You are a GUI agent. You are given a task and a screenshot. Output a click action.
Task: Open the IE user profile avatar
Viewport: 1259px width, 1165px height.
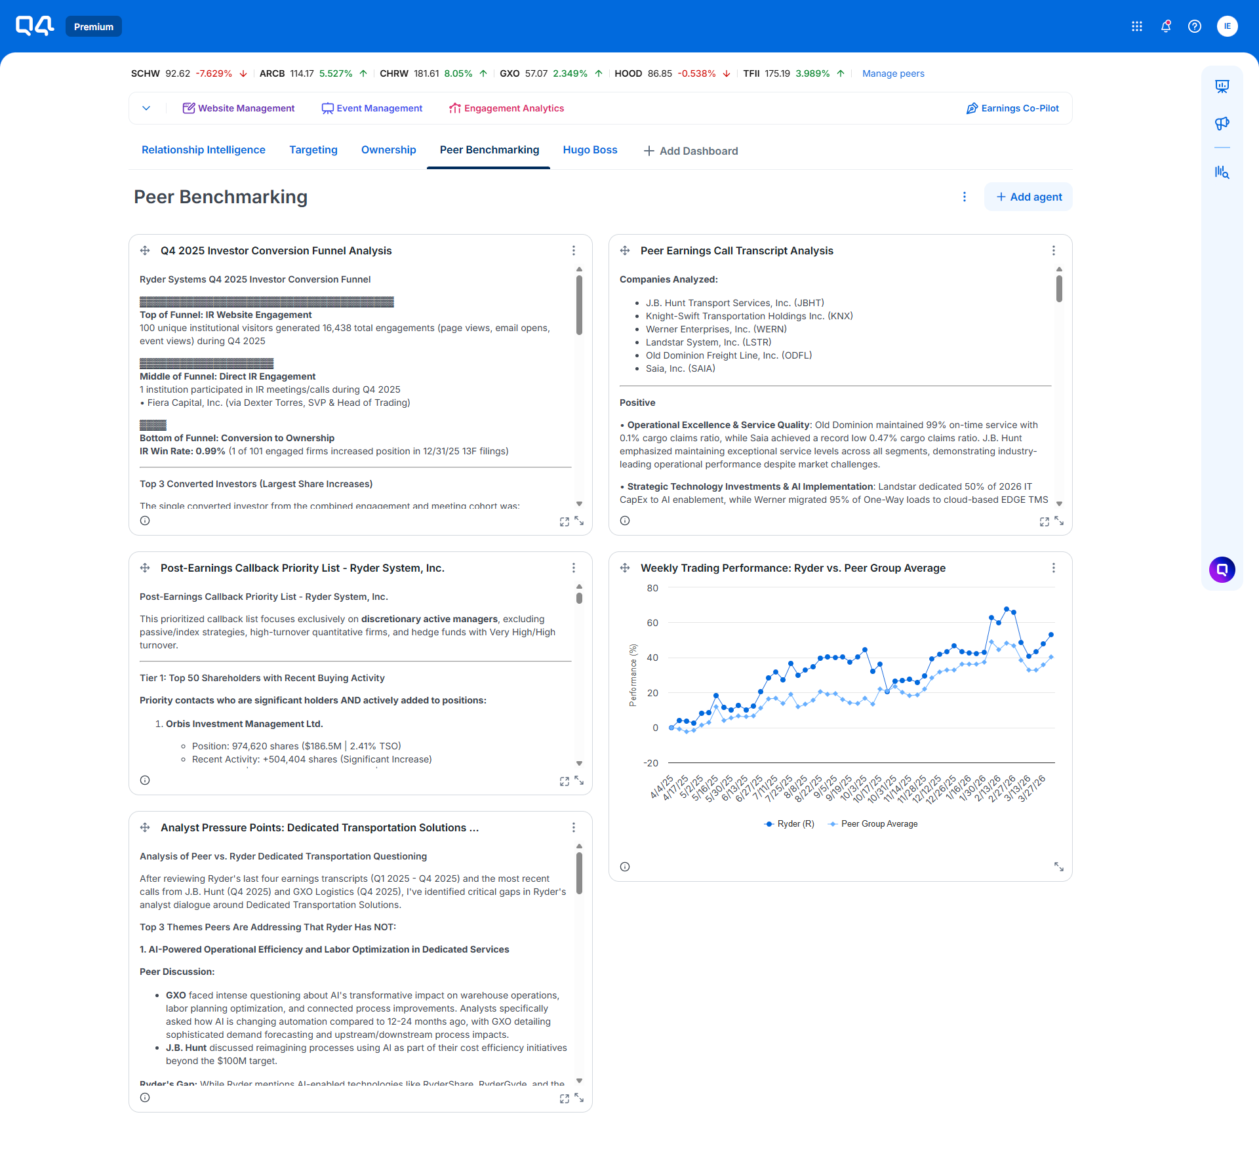pos(1228,26)
